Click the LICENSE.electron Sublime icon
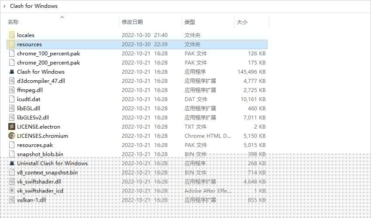 tap(12, 126)
